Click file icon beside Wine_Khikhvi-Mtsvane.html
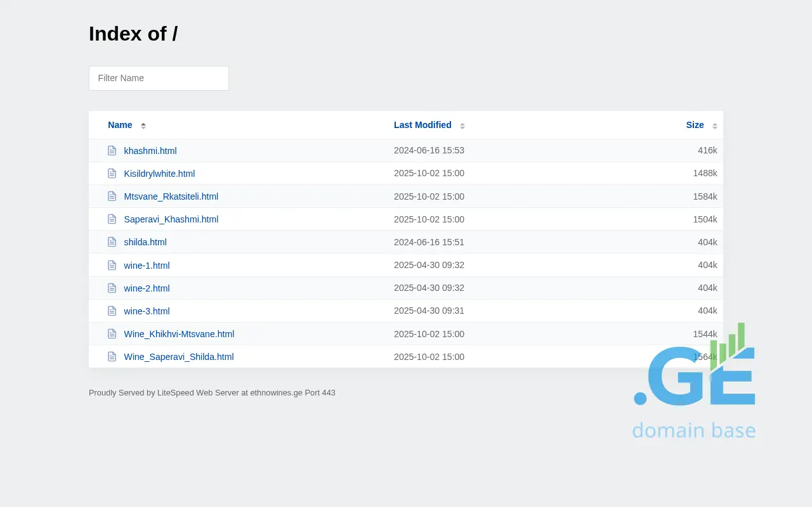 click(x=112, y=334)
